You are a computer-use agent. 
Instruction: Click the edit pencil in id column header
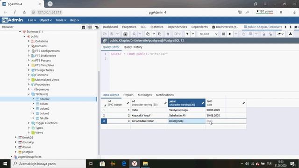pos(128,103)
